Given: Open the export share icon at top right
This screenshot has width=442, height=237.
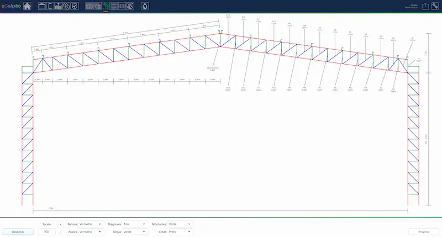Looking at the screenshot, I should tap(425, 6).
